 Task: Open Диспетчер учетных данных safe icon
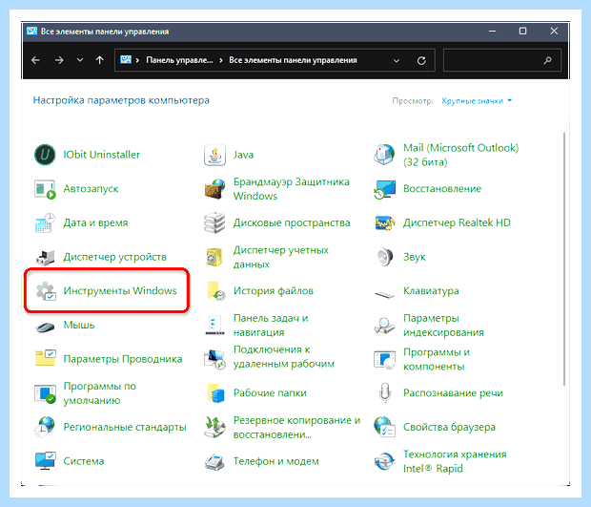pyautogui.click(x=214, y=257)
